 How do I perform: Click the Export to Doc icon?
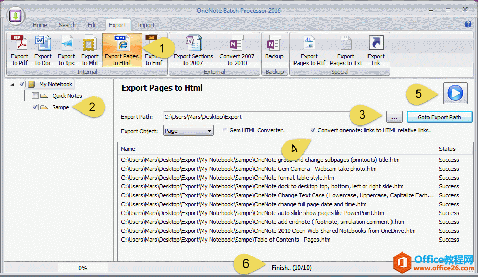click(43, 50)
